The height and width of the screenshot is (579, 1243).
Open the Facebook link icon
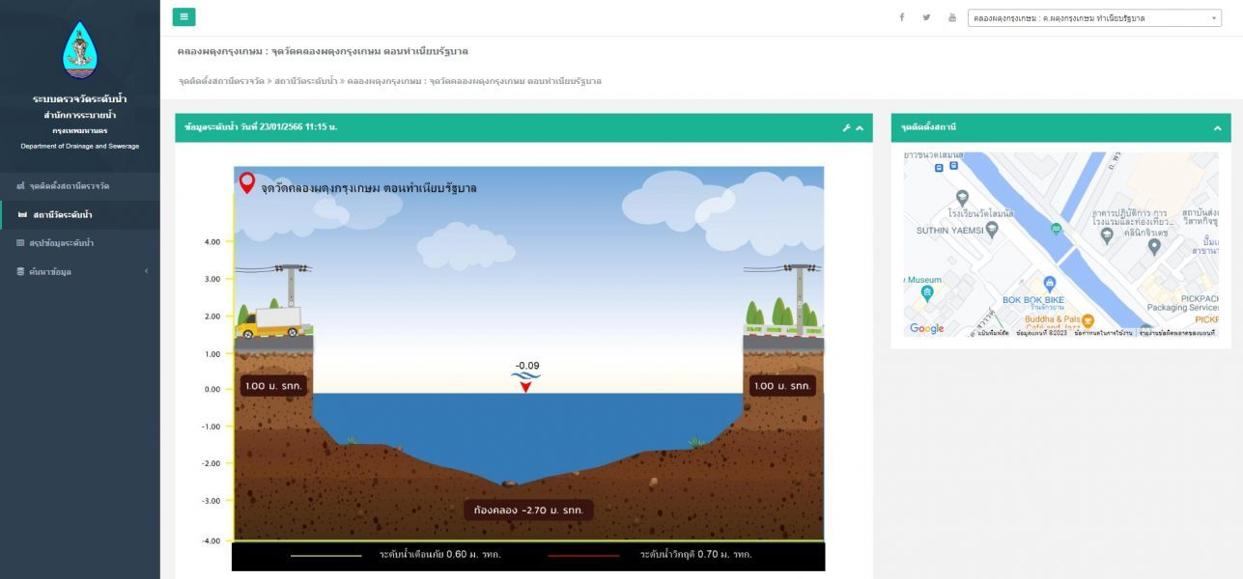(902, 17)
